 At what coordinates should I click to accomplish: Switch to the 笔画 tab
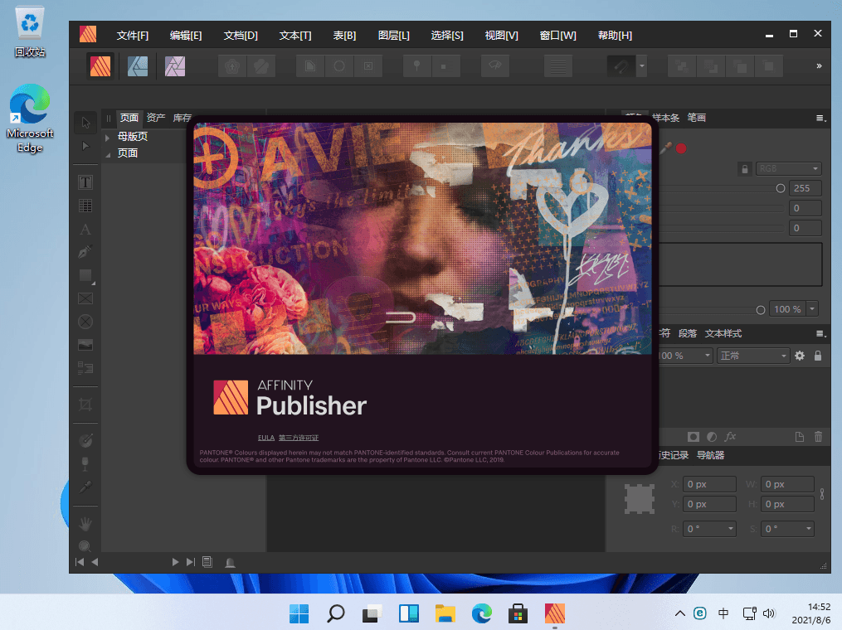(697, 118)
